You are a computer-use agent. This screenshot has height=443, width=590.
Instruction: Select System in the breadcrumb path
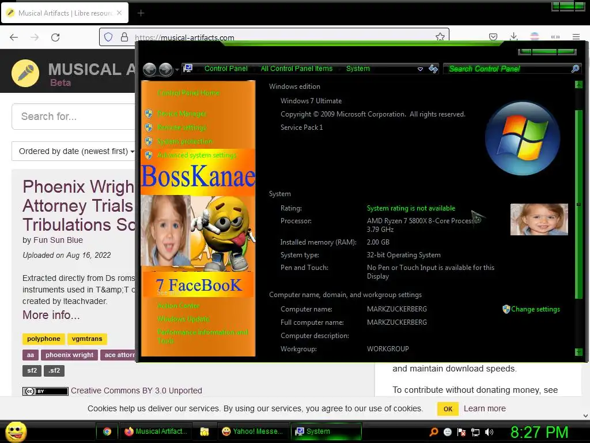[358, 69]
